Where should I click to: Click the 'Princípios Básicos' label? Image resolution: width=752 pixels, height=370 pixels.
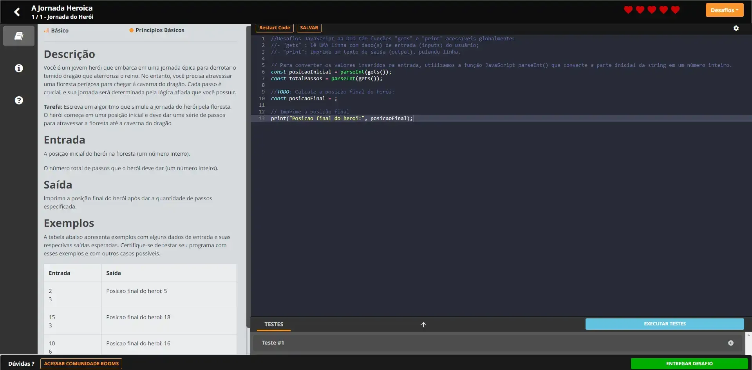click(160, 30)
